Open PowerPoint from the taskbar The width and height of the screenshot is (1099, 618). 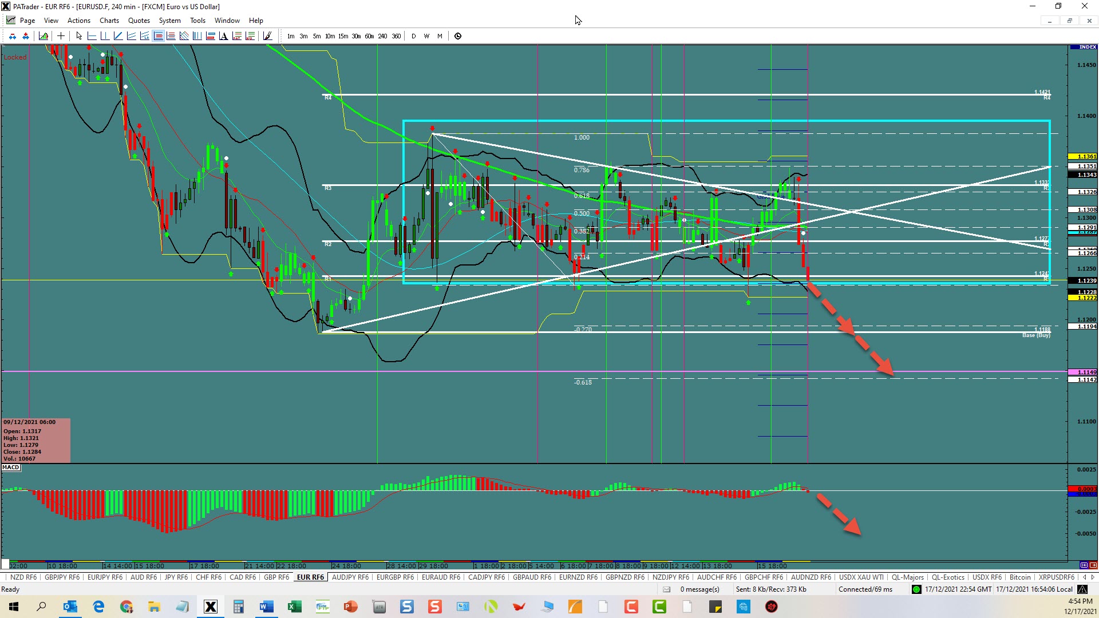tap(351, 607)
